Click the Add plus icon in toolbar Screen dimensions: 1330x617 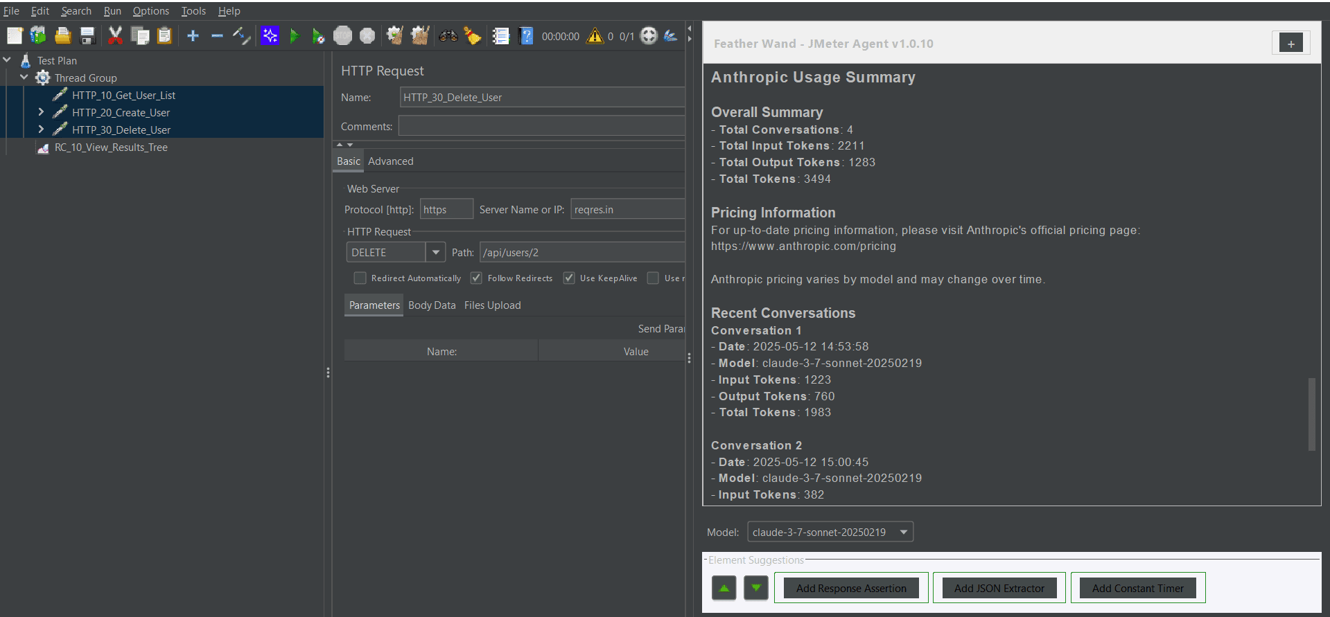193,36
